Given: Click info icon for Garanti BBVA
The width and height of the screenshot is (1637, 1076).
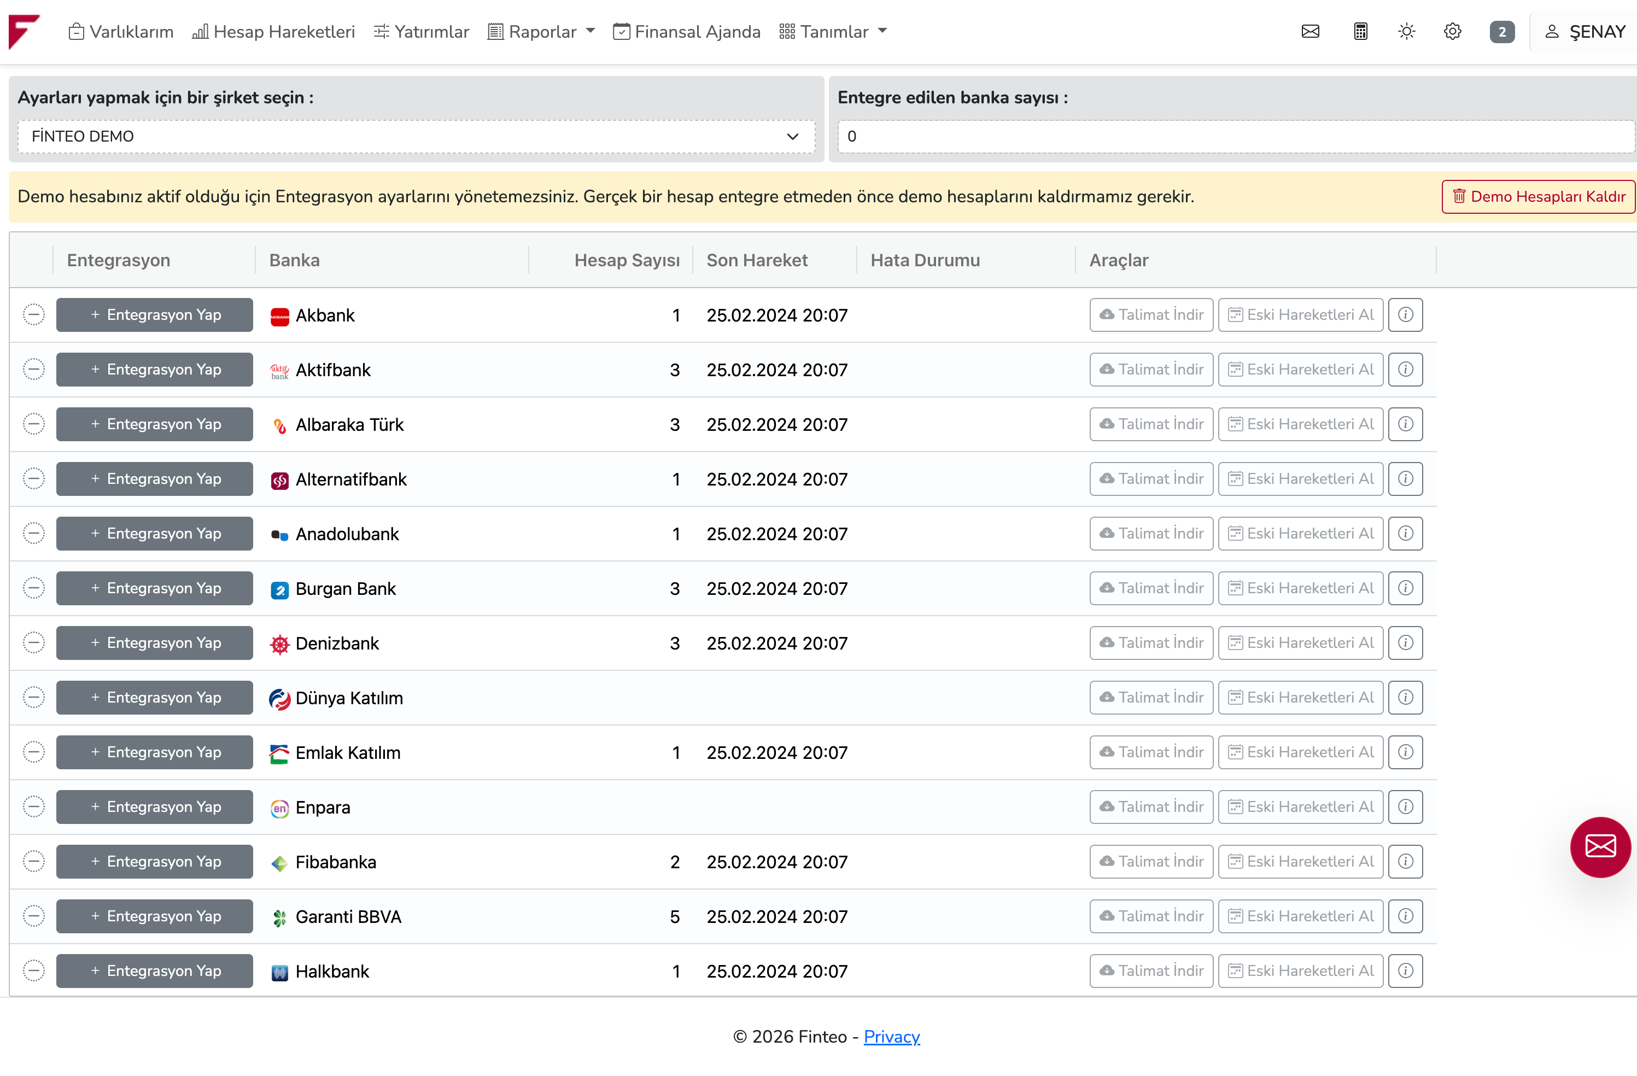Looking at the screenshot, I should [1405, 916].
